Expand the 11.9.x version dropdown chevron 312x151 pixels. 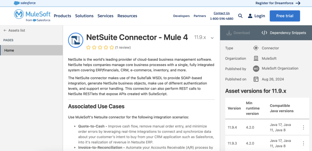coord(212,38)
